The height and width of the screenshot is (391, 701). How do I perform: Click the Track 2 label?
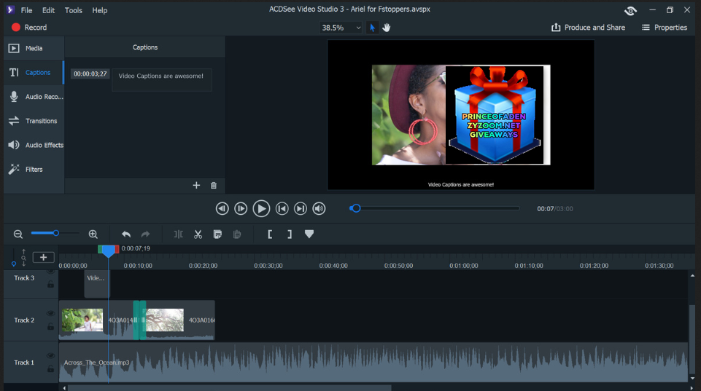click(23, 320)
